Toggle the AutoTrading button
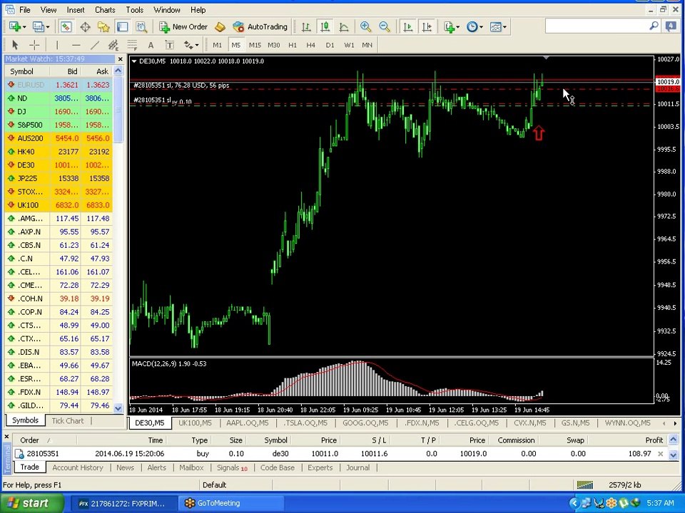Viewport: 685px width, 513px height. click(260, 26)
